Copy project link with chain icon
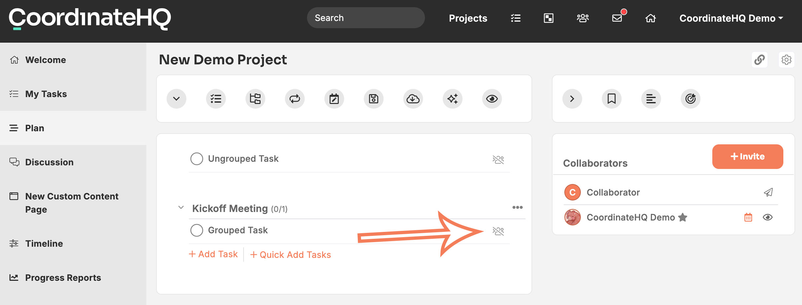Screen dimensions: 802x305 759,60
